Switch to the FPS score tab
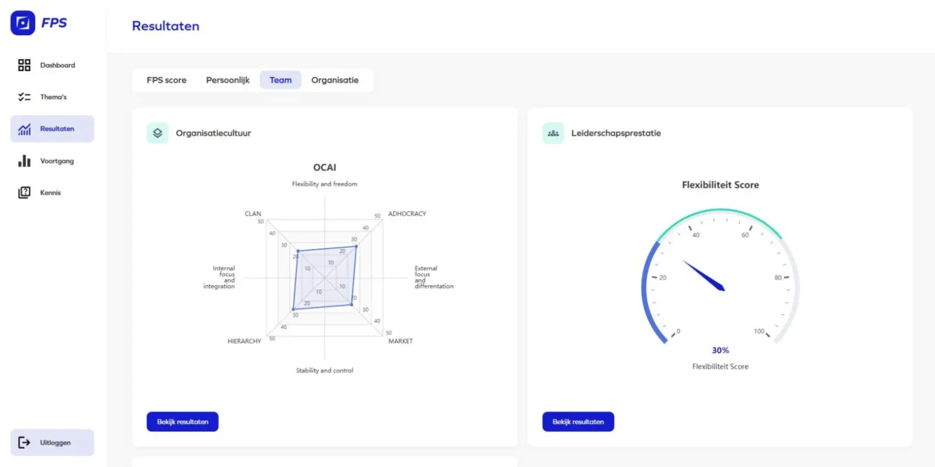Screen dimensions: 935x467 [167, 80]
